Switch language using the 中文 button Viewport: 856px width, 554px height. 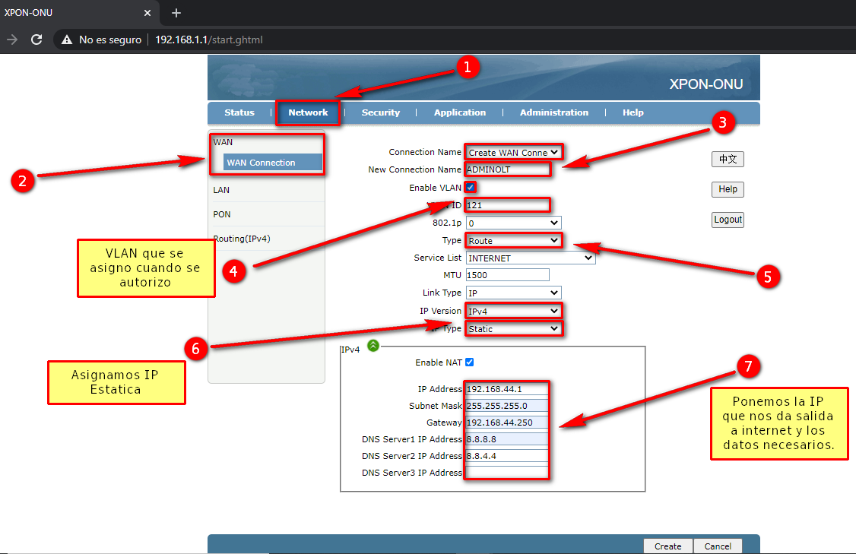click(x=728, y=159)
